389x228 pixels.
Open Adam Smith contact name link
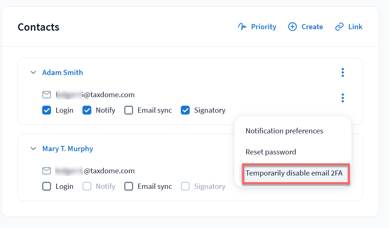click(62, 72)
